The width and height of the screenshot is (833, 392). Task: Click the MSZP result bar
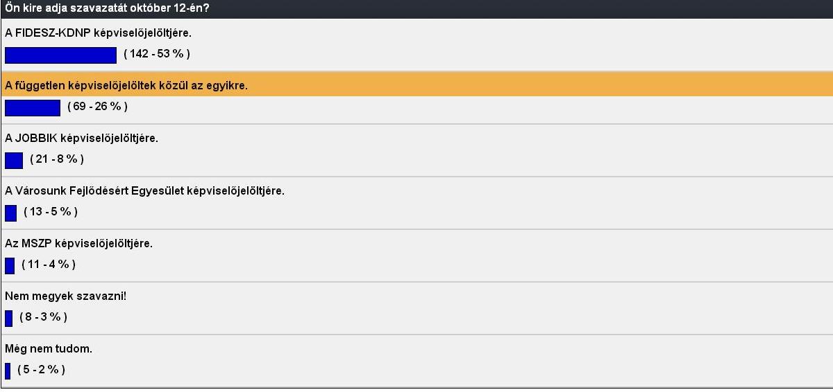(10, 266)
